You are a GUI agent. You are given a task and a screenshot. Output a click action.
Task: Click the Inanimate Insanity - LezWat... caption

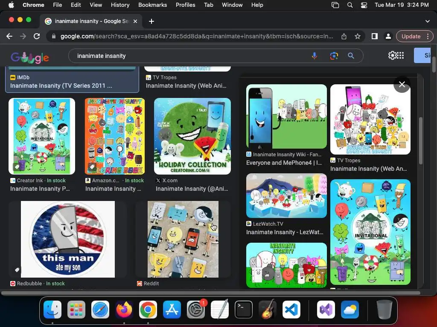coord(285,232)
